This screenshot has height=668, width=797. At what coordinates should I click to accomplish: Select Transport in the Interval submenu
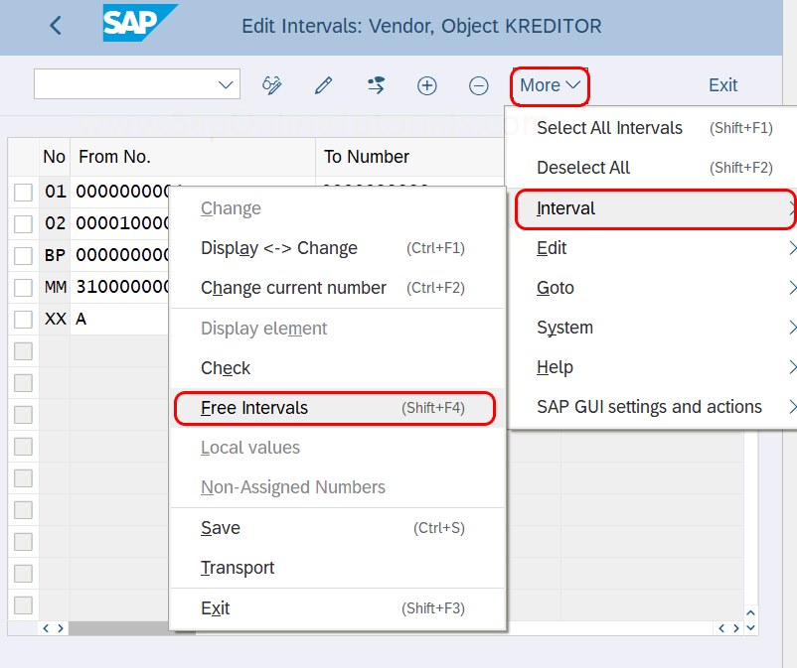[338, 568]
